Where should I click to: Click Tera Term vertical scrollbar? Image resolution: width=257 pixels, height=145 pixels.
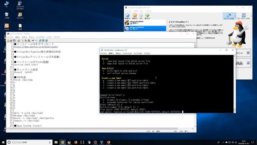pos(235,84)
